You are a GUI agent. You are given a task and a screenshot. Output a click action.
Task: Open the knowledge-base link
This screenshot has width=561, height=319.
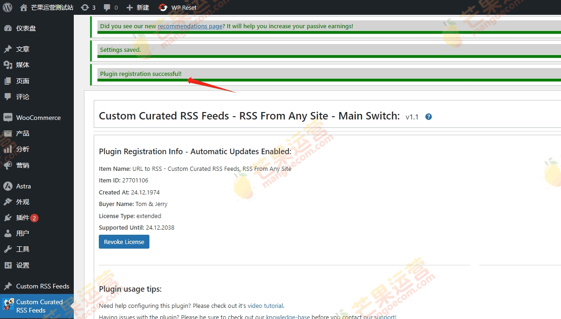(x=288, y=317)
